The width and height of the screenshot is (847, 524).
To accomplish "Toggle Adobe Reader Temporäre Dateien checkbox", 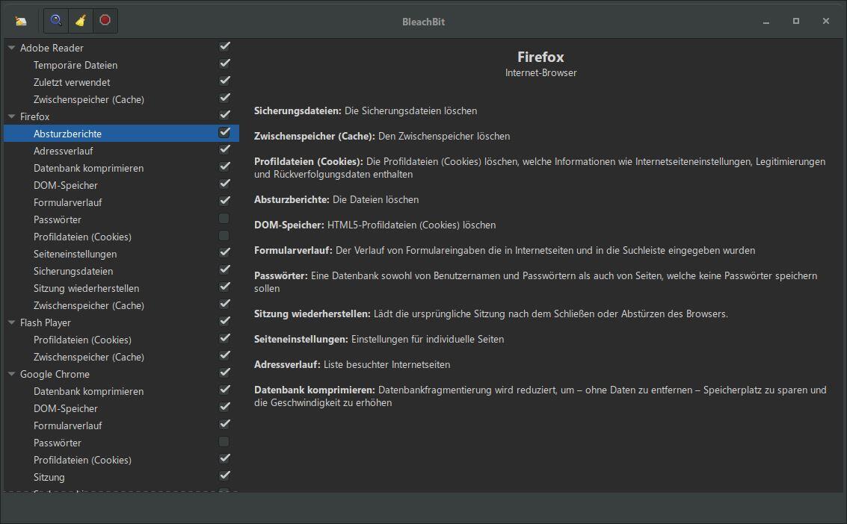I will 224,63.
